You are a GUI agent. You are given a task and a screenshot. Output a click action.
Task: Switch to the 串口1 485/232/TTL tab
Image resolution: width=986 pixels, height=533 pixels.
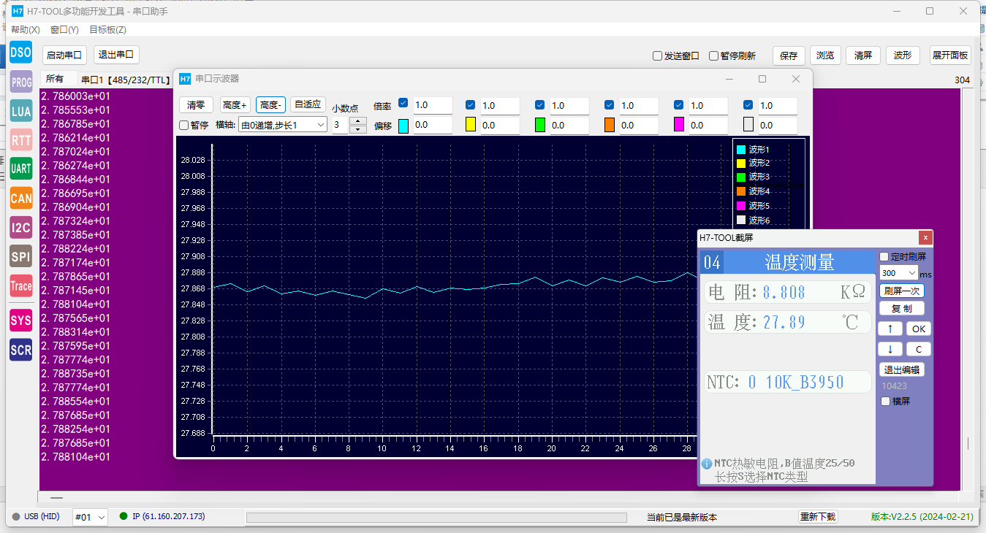point(125,80)
